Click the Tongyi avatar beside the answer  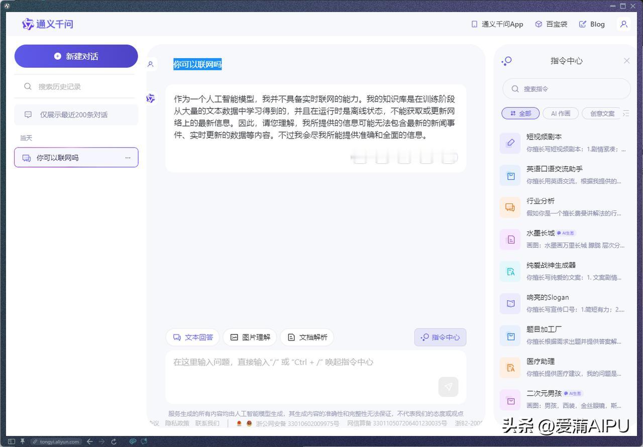point(151,98)
